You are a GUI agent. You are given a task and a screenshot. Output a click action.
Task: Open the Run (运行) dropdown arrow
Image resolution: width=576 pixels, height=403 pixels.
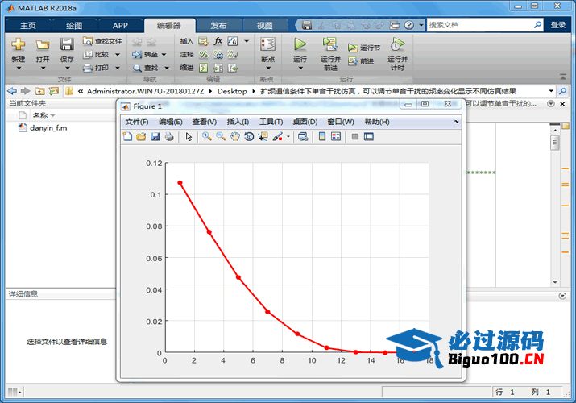(300, 68)
